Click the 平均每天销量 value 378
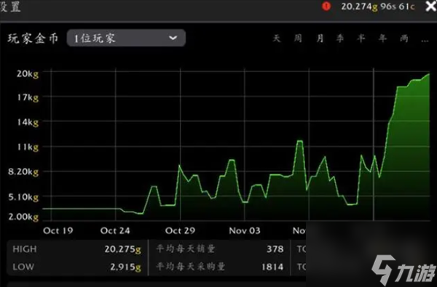The width and height of the screenshot is (437, 287). (x=275, y=249)
